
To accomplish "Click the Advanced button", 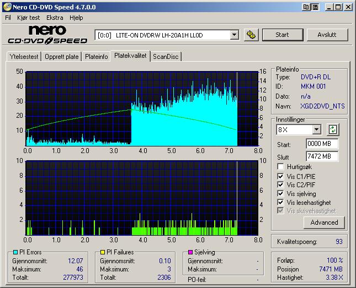I will click(x=324, y=222).
